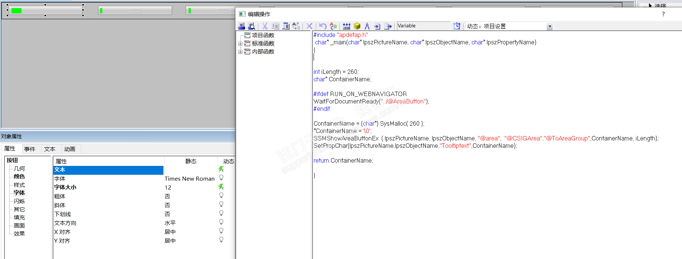The height and width of the screenshot is (259, 682).
Task: Click the green lightning icon for 字体大小 row
Action: pyautogui.click(x=221, y=187)
